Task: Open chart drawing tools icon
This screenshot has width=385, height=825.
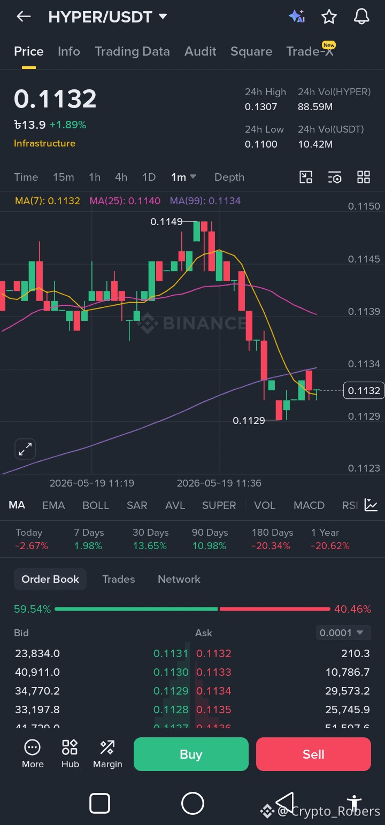Action: pos(306,178)
